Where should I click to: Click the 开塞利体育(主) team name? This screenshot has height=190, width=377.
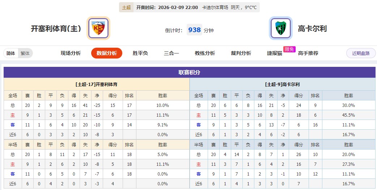coord(56,29)
